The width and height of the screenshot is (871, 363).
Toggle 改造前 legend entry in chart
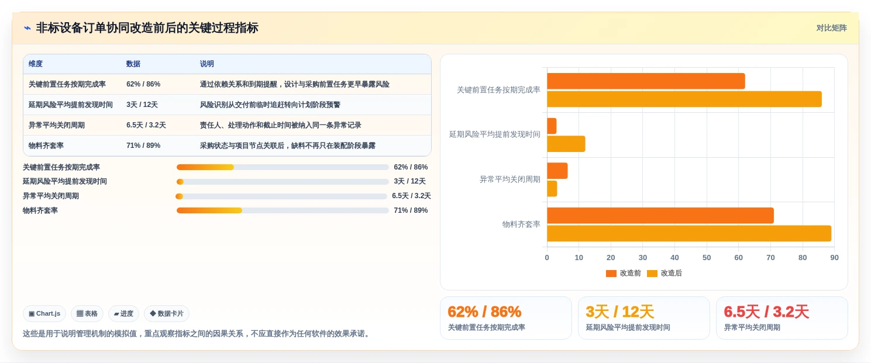[x=624, y=273]
